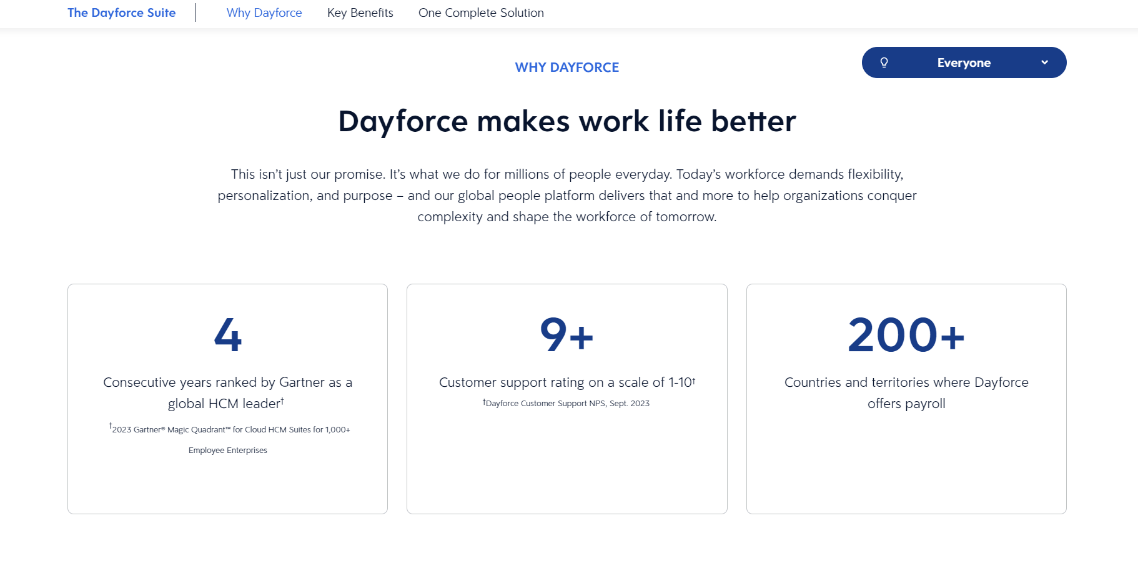Click the 'This isn't just our promise' paragraph

(x=567, y=196)
